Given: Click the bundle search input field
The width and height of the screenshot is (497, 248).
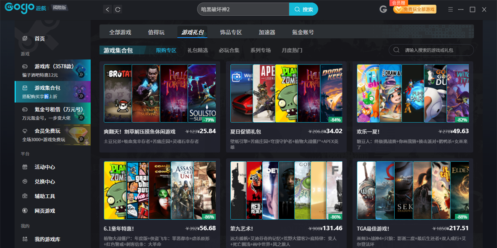Looking at the screenshot, I should (x=435, y=50).
